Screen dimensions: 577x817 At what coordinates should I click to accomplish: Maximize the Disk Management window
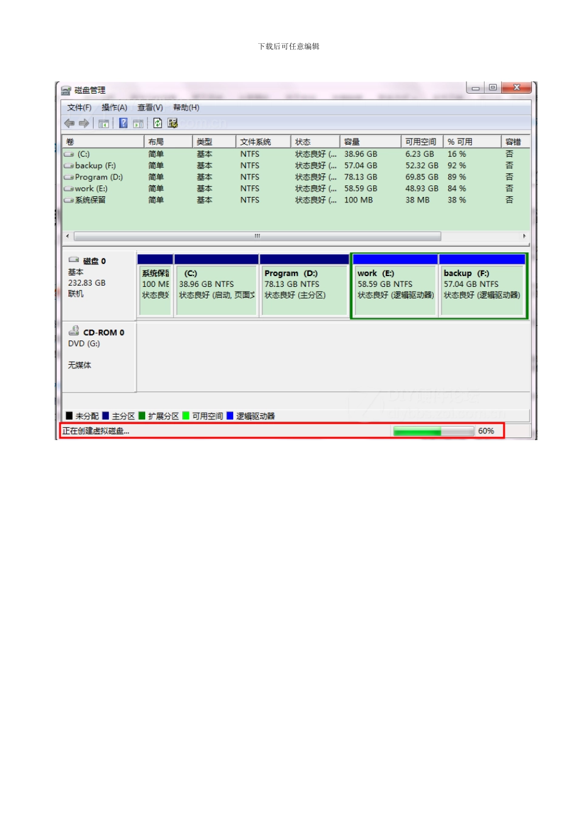493,88
